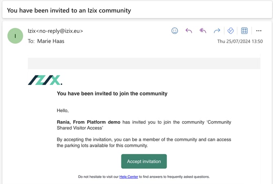
Task: Click the Izix logo in email
Action: click(x=45, y=80)
